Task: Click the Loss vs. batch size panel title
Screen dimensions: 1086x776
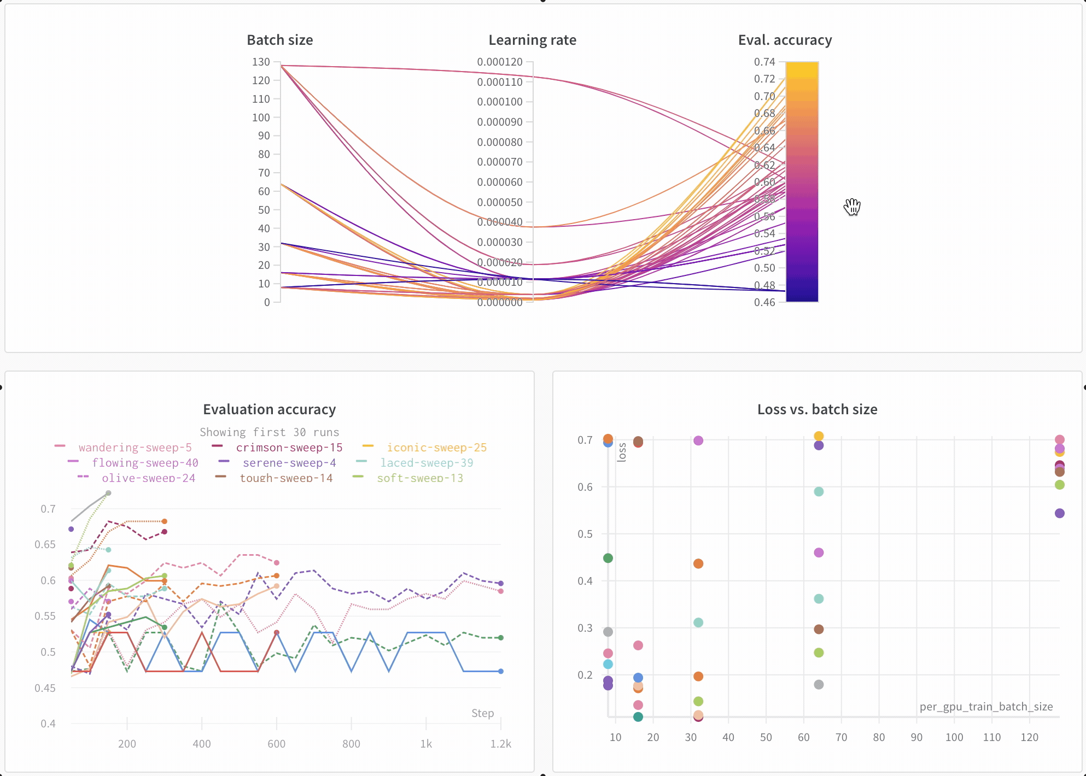Action: point(817,409)
